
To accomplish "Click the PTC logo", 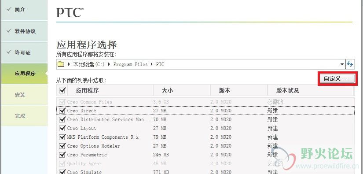I will (x=70, y=12).
